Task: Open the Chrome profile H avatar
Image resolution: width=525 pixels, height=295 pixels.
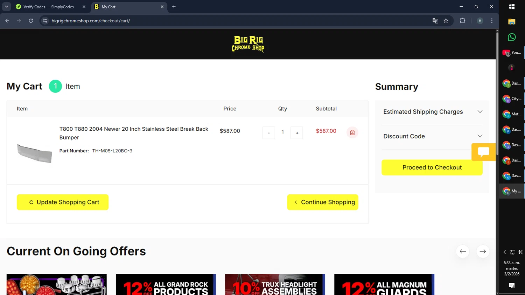Action: point(480,21)
